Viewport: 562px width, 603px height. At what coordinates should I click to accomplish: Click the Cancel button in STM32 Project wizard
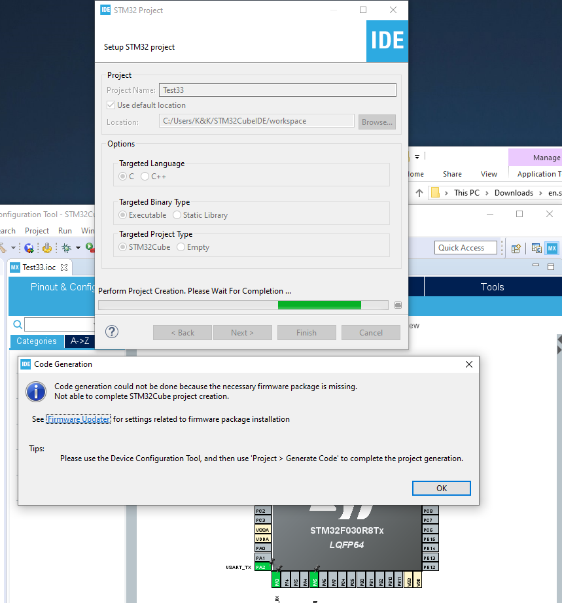point(371,333)
